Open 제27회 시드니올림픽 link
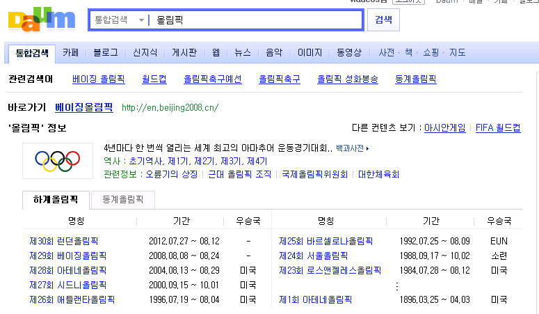The height and width of the screenshot is (314, 539). (67, 285)
